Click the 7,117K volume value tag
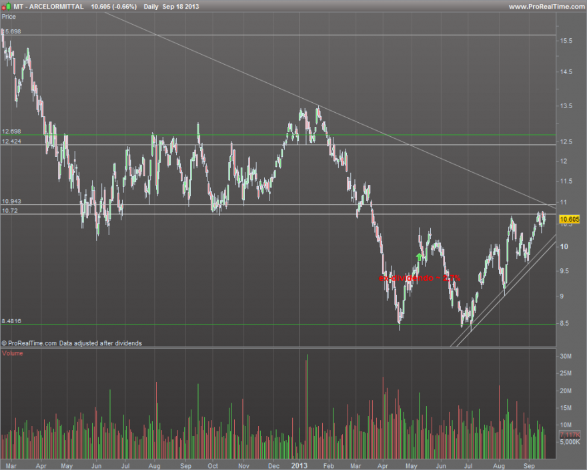587x470 pixels. tap(570, 435)
